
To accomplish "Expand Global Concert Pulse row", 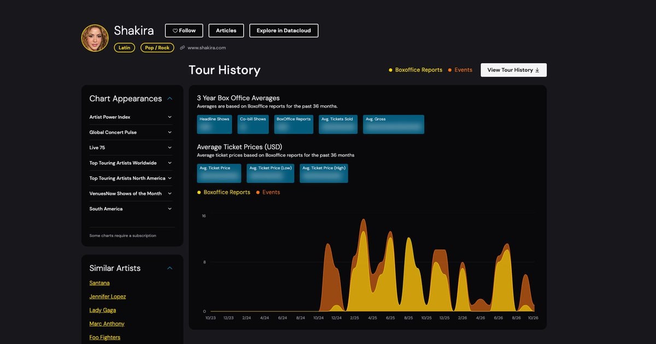I will (132, 132).
